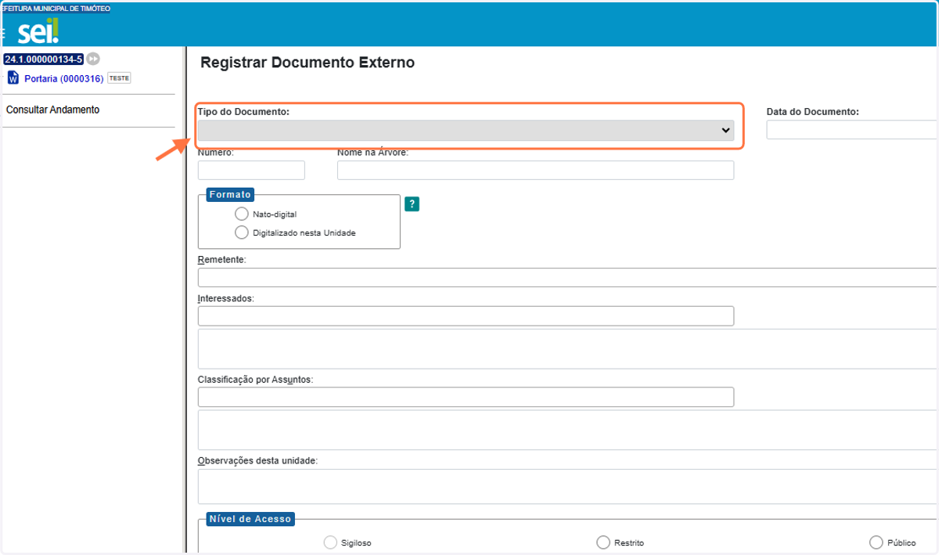Open the Portaria (0000316) document
The width and height of the screenshot is (939, 555).
tap(63, 78)
